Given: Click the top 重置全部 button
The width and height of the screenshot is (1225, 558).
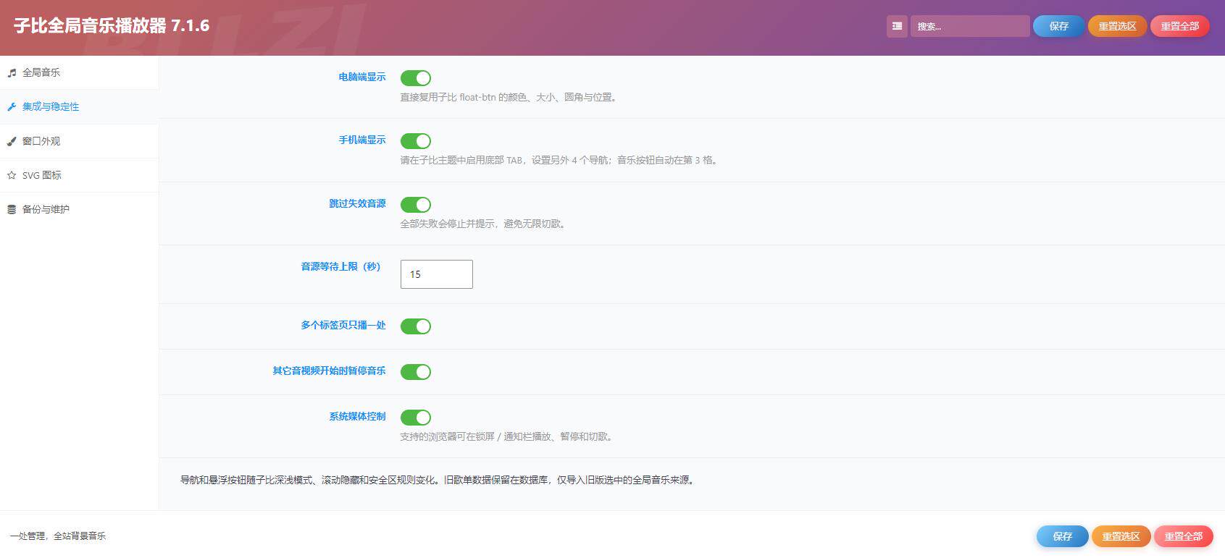Looking at the screenshot, I should (1180, 26).
